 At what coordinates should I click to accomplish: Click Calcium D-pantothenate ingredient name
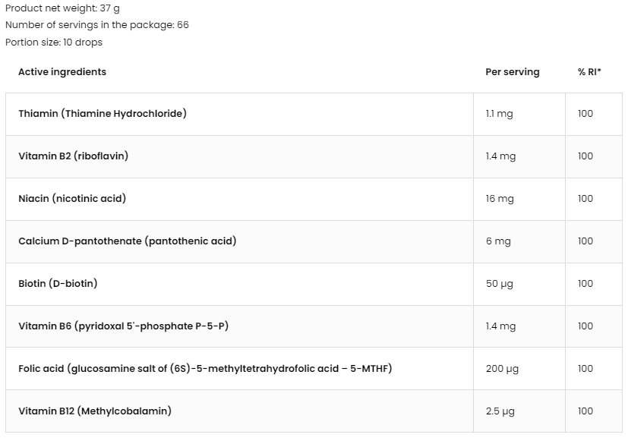[128, 241]
